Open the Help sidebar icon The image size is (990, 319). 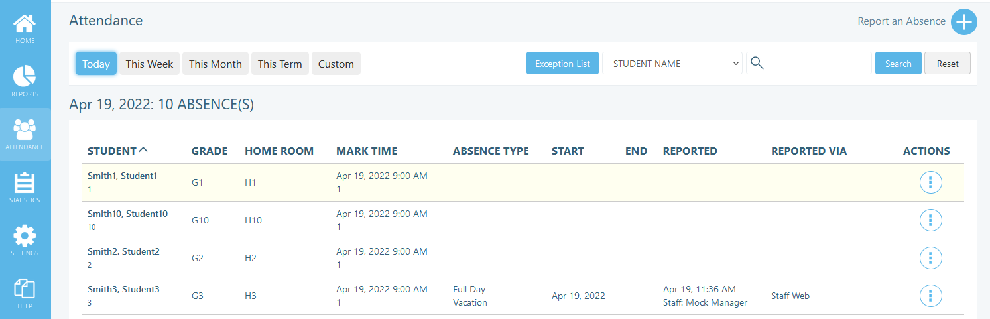pos(25,290)
